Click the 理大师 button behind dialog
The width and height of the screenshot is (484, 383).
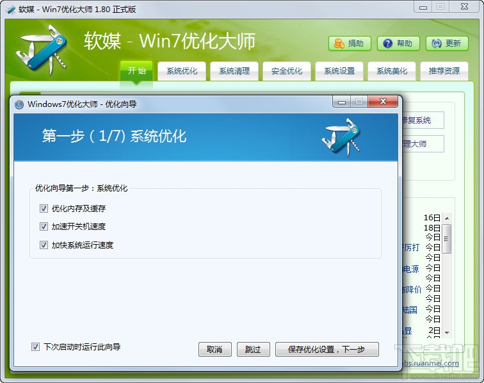(423, 143)
